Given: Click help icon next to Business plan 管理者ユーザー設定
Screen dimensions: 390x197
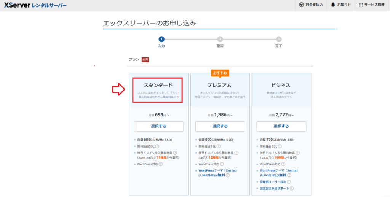Looking at the screenshot, I should click(289, 182).
